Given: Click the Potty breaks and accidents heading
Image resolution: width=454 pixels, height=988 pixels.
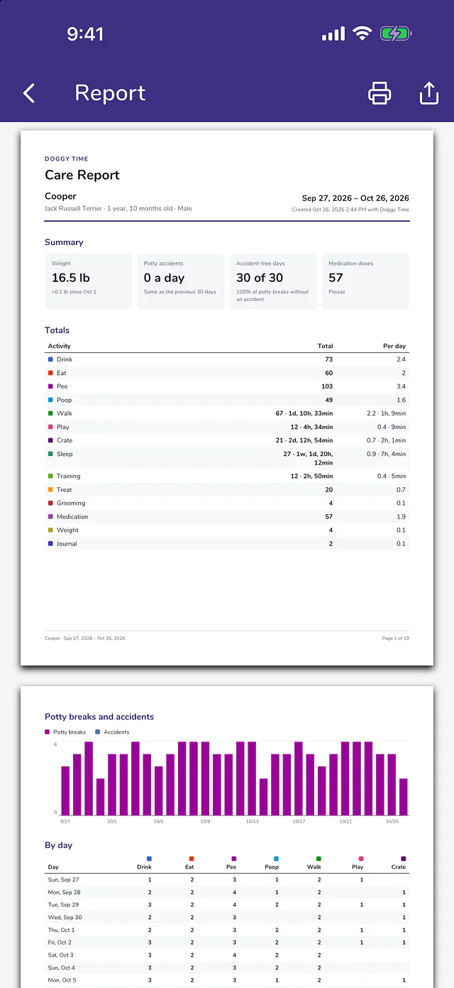Looking at the screenshot, I should tap(99, 717).
